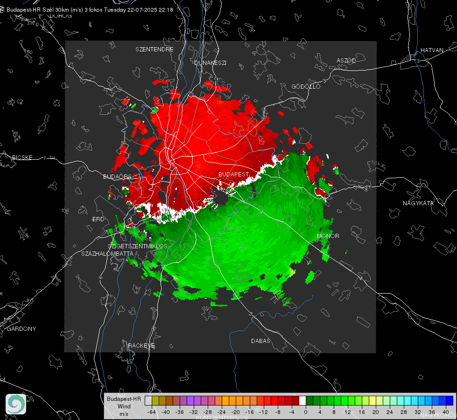Click the MONOR town label
Screen dimensions: 457x420
pos(328,236)
